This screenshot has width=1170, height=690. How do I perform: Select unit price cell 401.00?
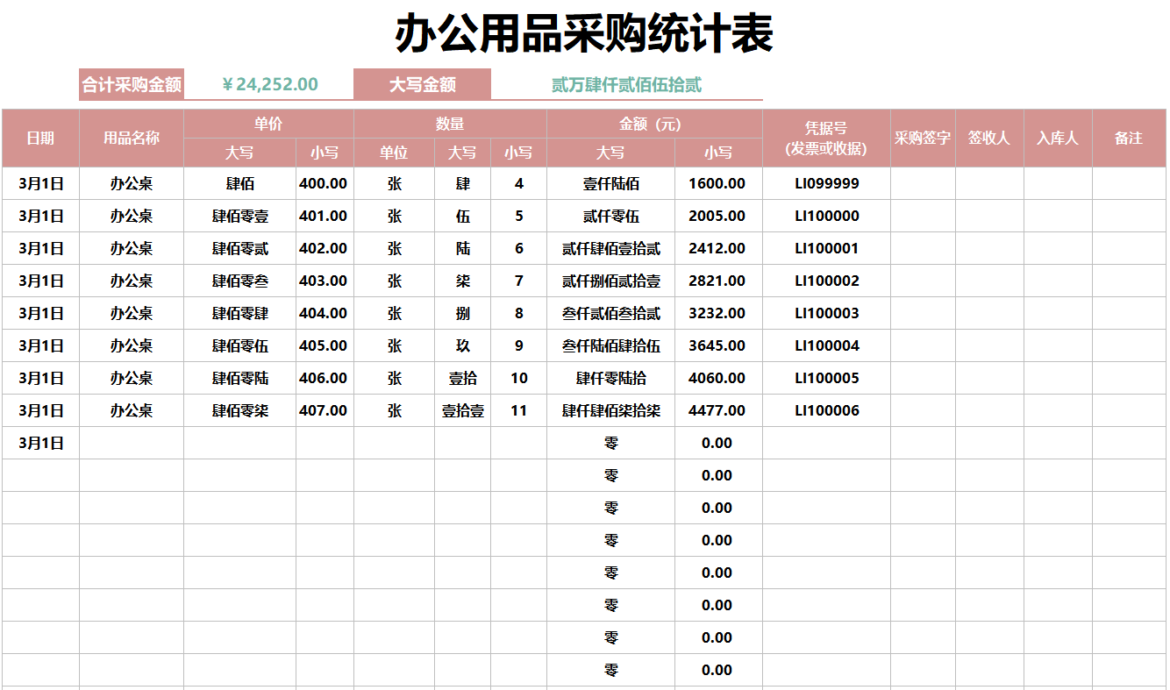point(324,216)
